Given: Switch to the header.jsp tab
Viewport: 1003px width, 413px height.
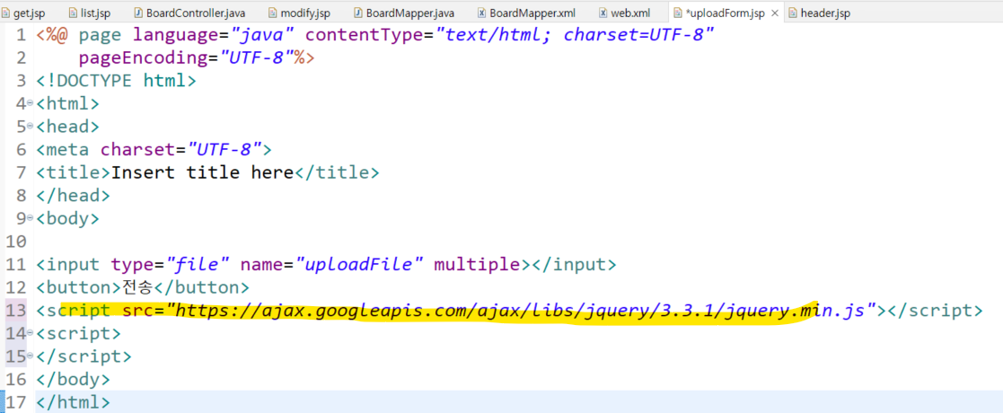Looking at the screenshot, I should coord(819,13).
